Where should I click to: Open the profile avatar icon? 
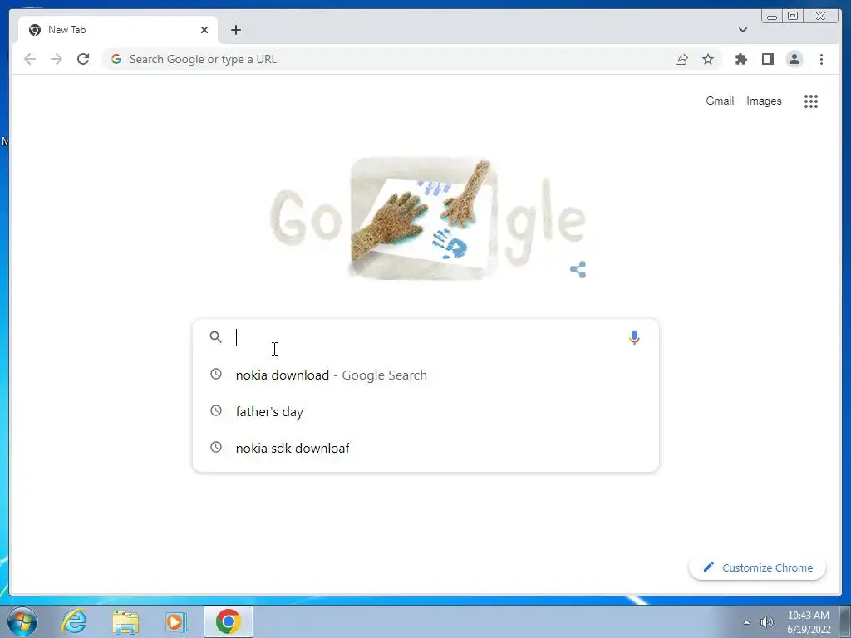click(x=794, y=59)
